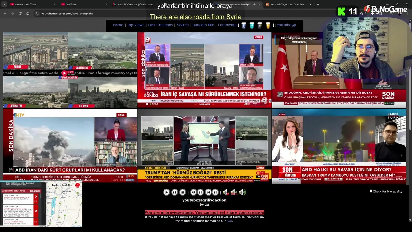Close the canlı tv - YouTube tab
This screenshot has width=412, height=232.
pyautogui.click(x=55, y=5)
